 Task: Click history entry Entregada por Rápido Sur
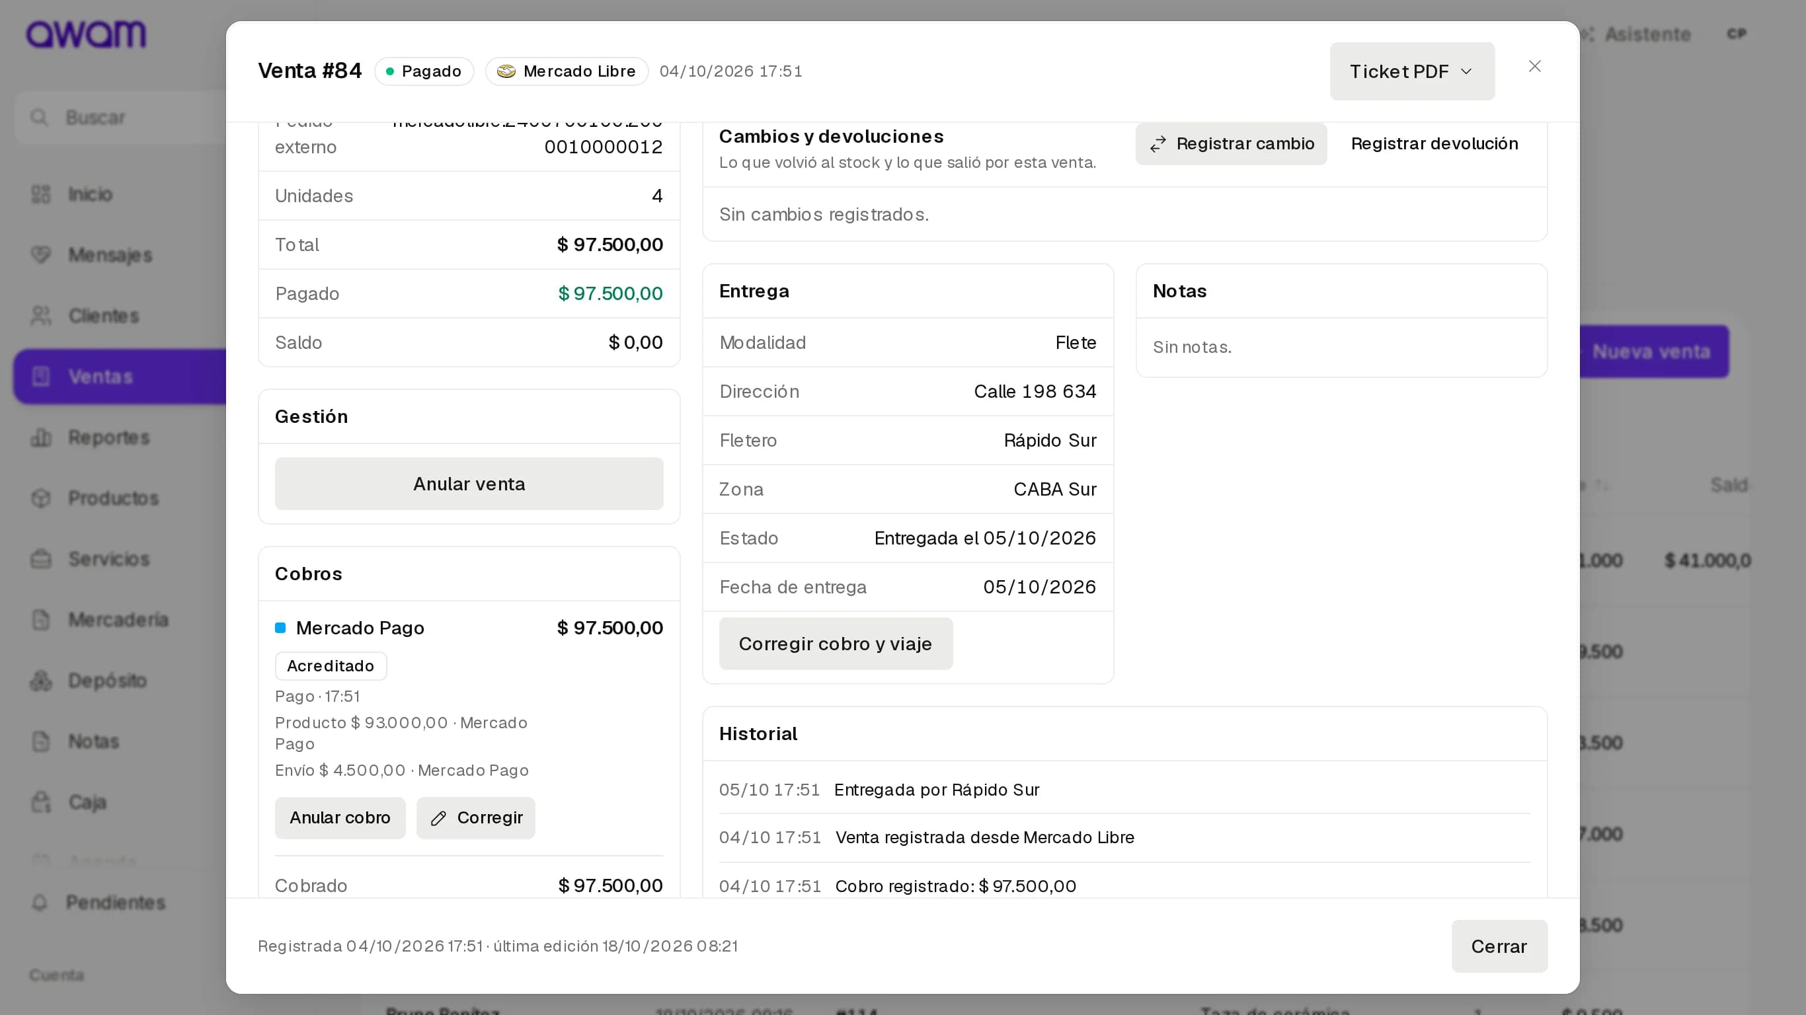[937, 789]
